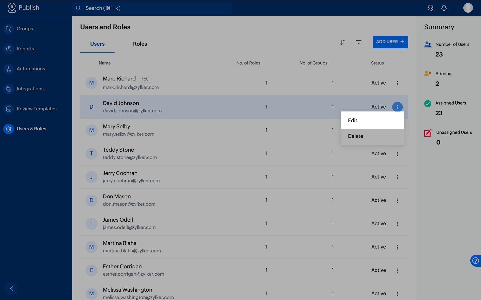
Task: Select email don.mason@zylker.com
Action: coord(129,204)
